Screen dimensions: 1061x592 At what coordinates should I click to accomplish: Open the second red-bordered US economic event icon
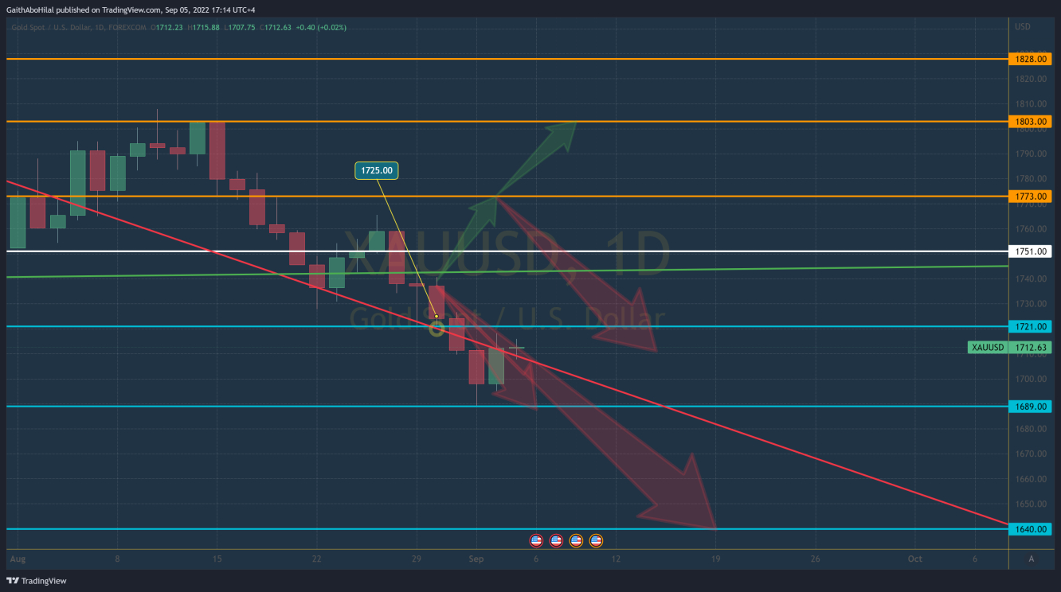556,541
